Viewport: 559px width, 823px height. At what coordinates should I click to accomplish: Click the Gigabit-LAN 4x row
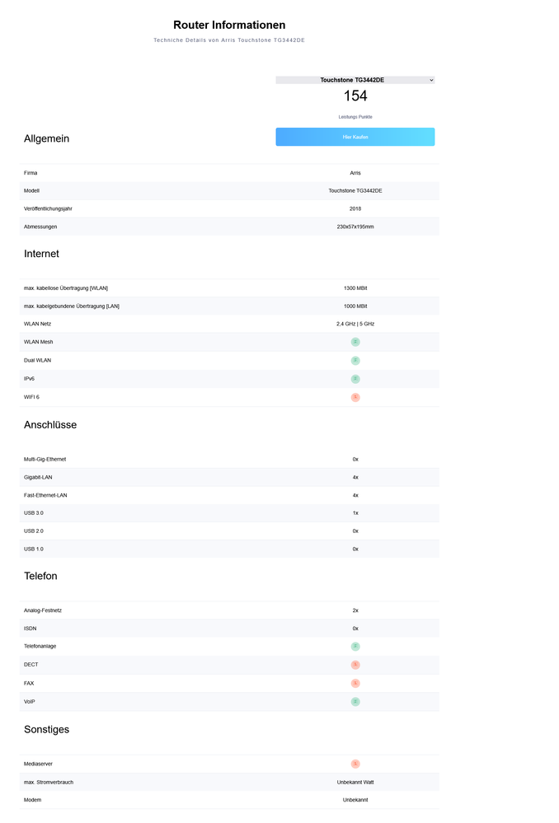pos(231,477)
